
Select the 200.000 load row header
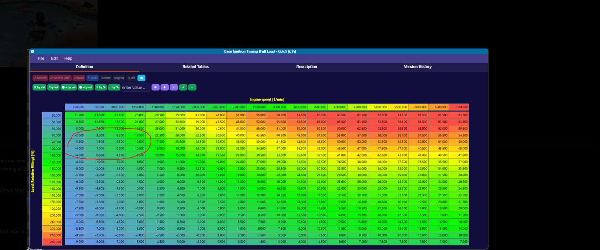[52, 215]
